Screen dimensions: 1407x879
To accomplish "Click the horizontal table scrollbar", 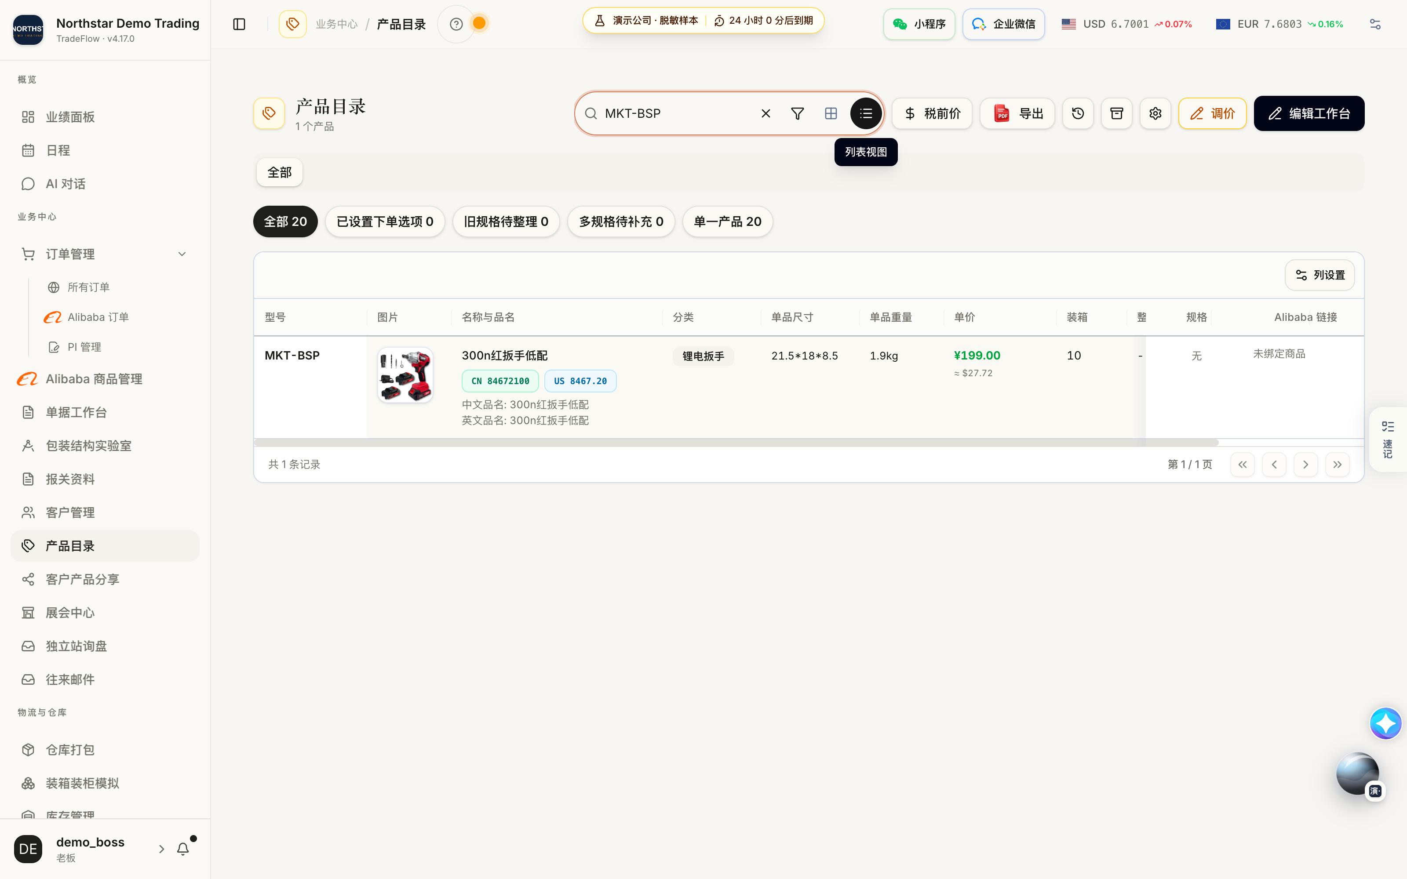I will (x=736, y=443).
